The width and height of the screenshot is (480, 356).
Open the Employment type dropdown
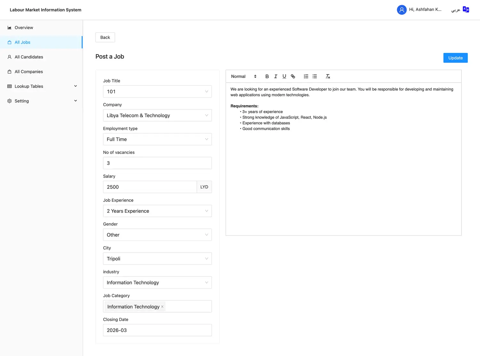click(157, 139)
